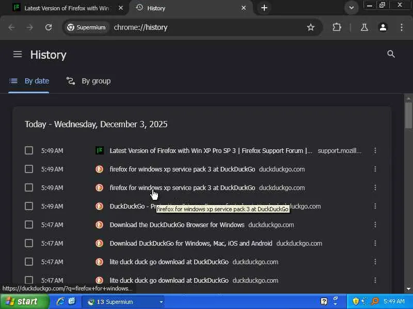Click the orange magnifier tray icon
413x309 pixels.
tap(375, 301)
